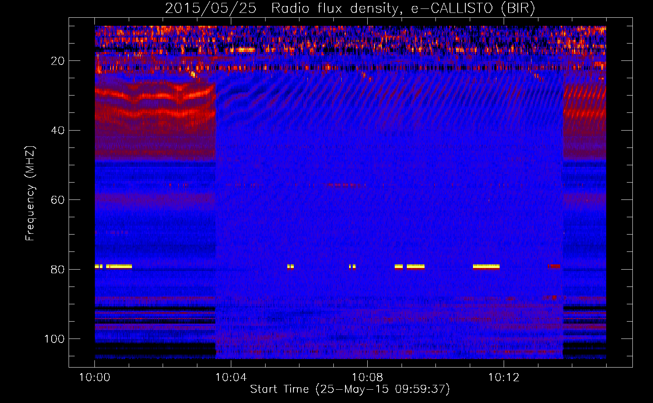Viewport: 653px width, 403px height.
Task: Select the 10:12 time tick label
Action: pos(504,378)
